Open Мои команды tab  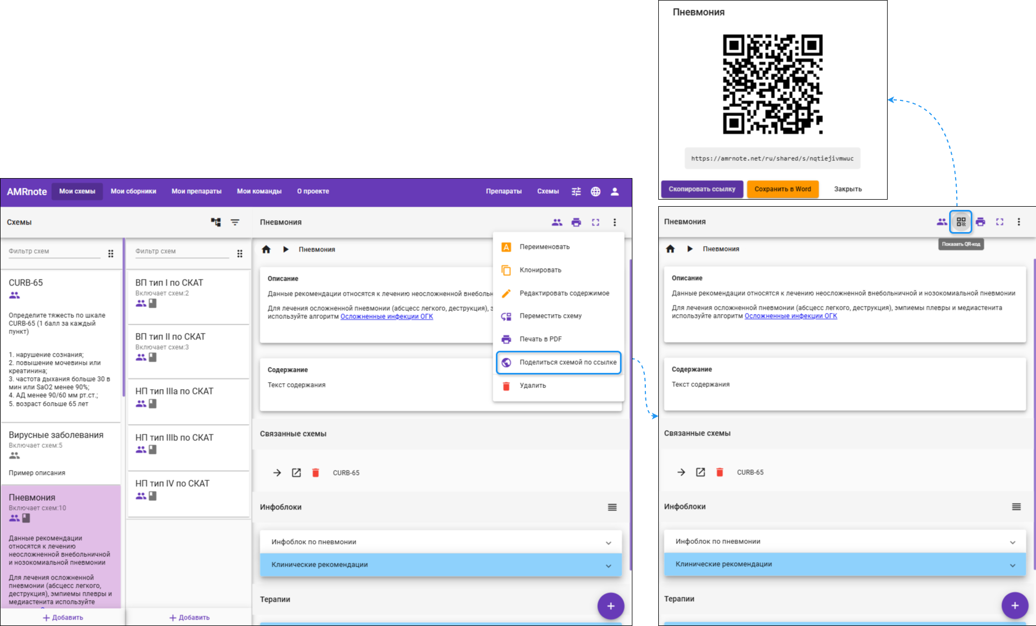(x=259, y=192)
